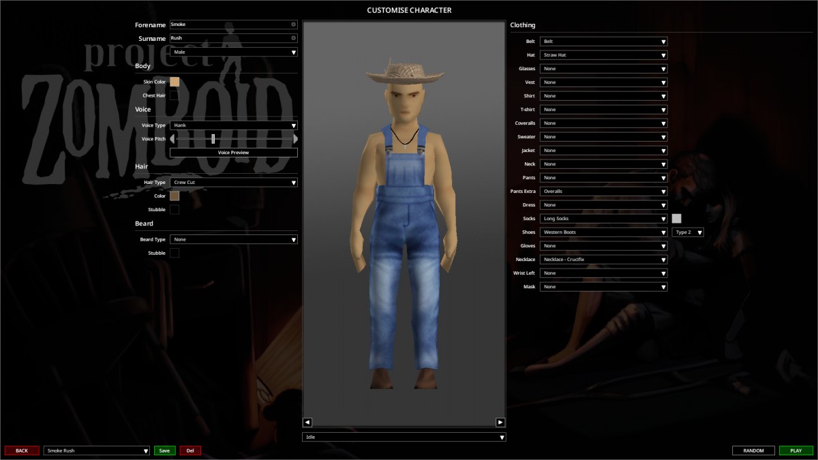The height and width of the screenshot is (460, 818).
Task: Click left arrow of Voice Pitch slider
Action: click(x=172, y=138)
